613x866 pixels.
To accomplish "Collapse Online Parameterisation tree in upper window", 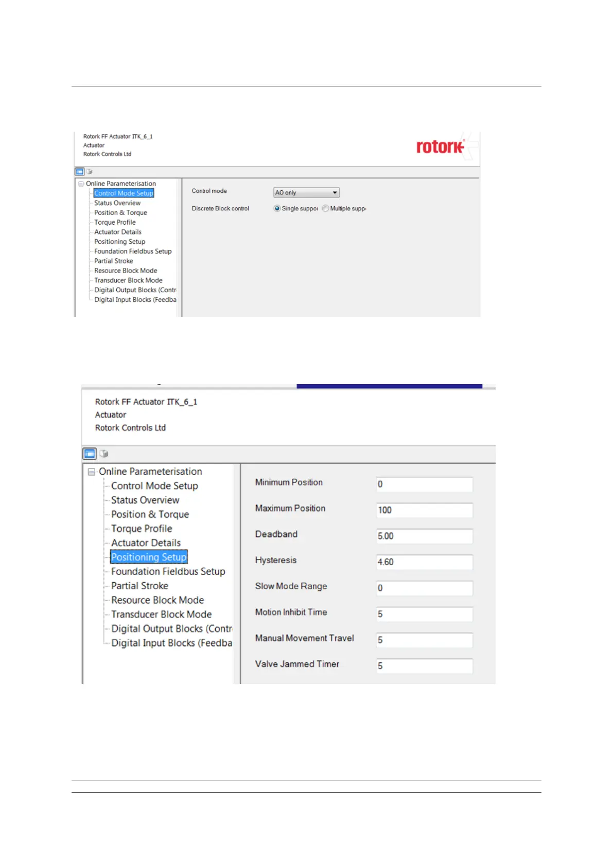I will pyautogui.click(x=81, y=184).
